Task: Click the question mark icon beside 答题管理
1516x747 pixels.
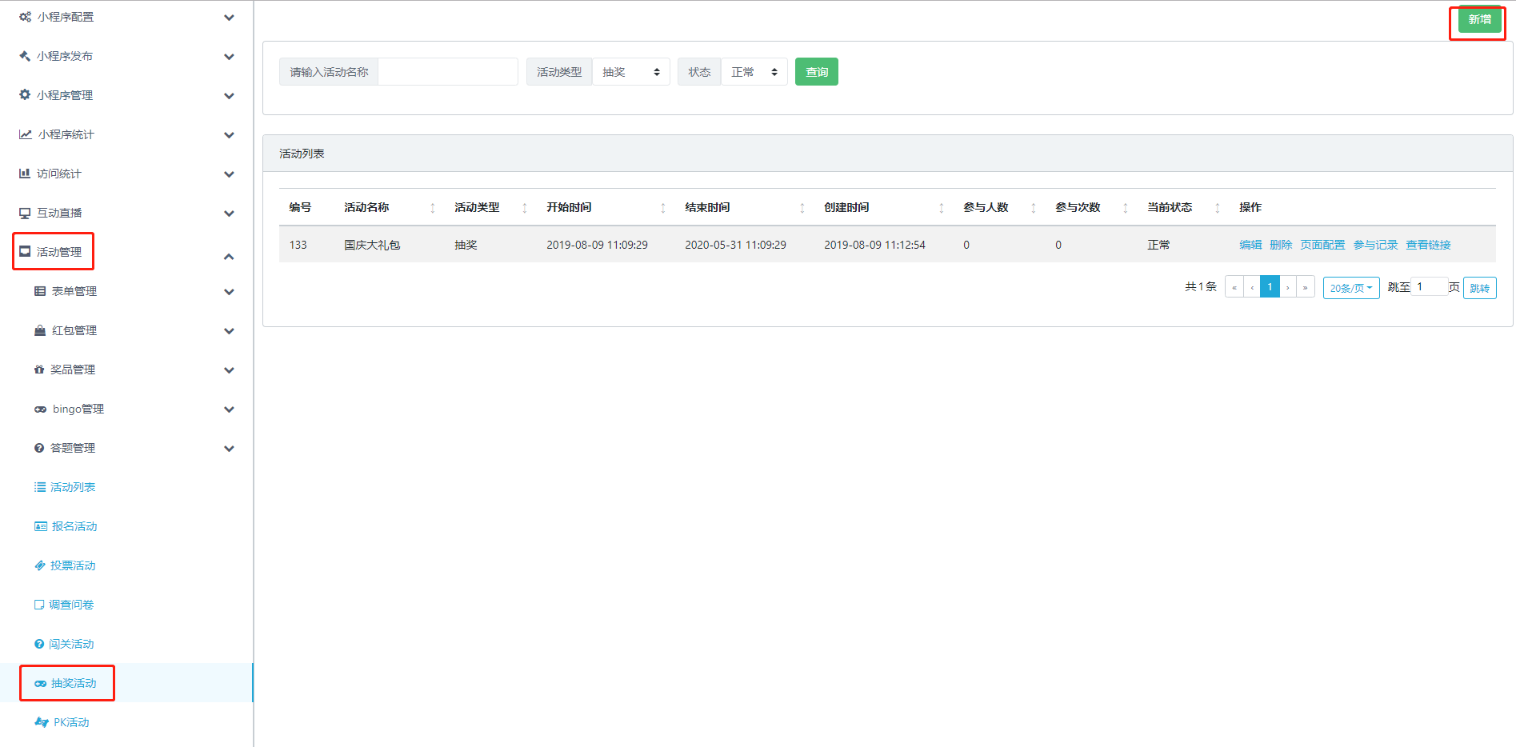Action: (39, 448)
